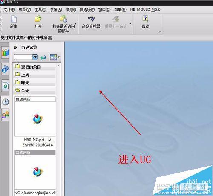Select the NC-qianmenqianjiao part thumbnail
Screen dimensions: 213x196
tap(35, 172)
